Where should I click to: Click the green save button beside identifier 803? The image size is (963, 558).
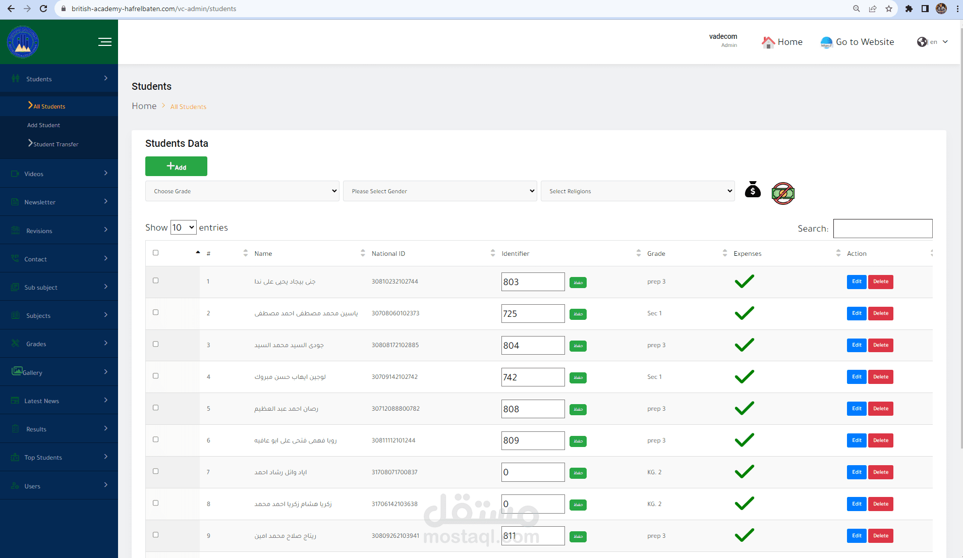click(x=578, y=283)
